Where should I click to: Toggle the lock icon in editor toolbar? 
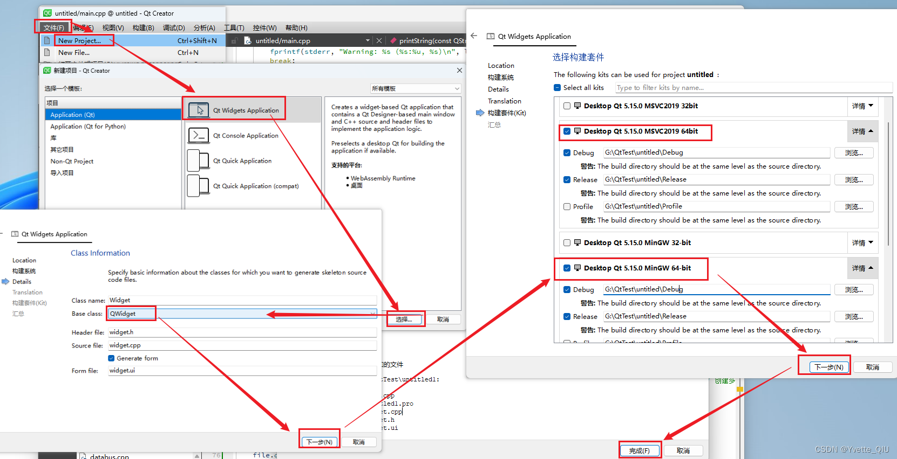coord(234,40)
